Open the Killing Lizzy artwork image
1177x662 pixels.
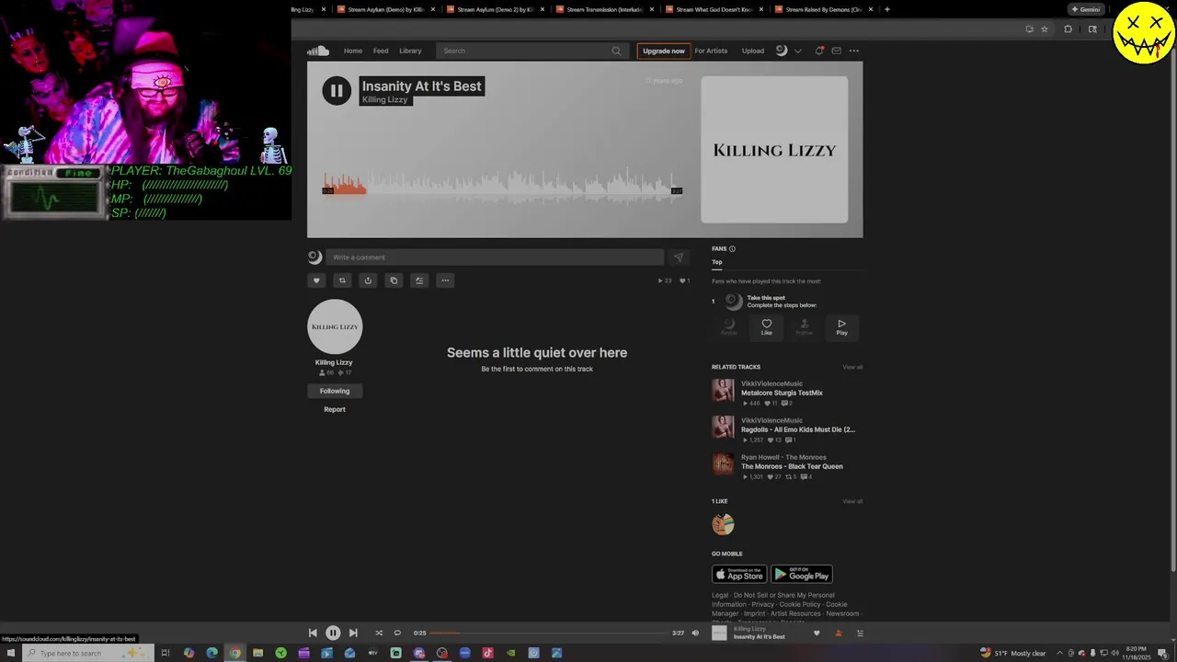click(774, 149)
